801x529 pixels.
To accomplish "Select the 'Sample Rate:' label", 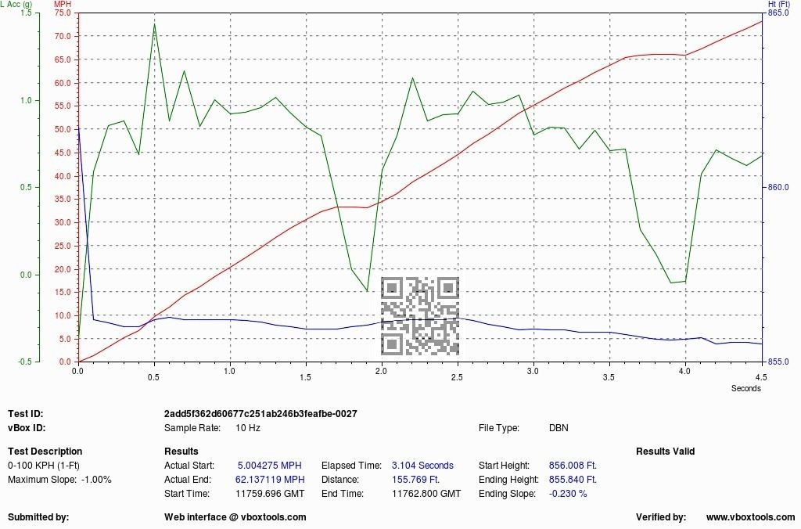I will (192, 428).
